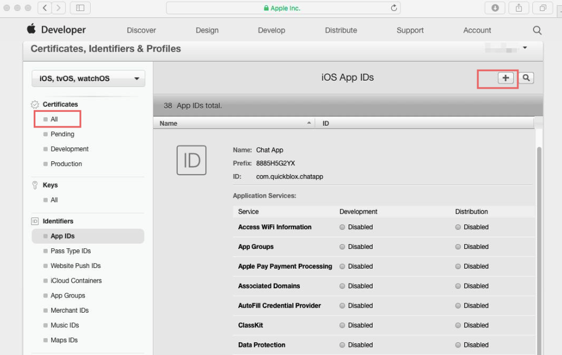Viewport: 562px width, 355px height.
Task: Click App Groups Development status indicator
Action: click(x=342, y=247)
